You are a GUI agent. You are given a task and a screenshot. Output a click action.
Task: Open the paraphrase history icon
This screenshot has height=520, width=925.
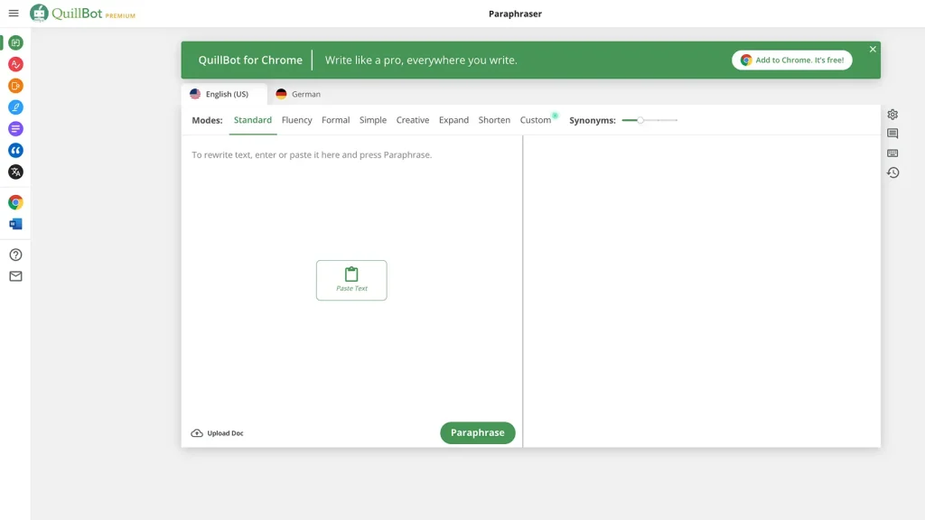point(892,172)
